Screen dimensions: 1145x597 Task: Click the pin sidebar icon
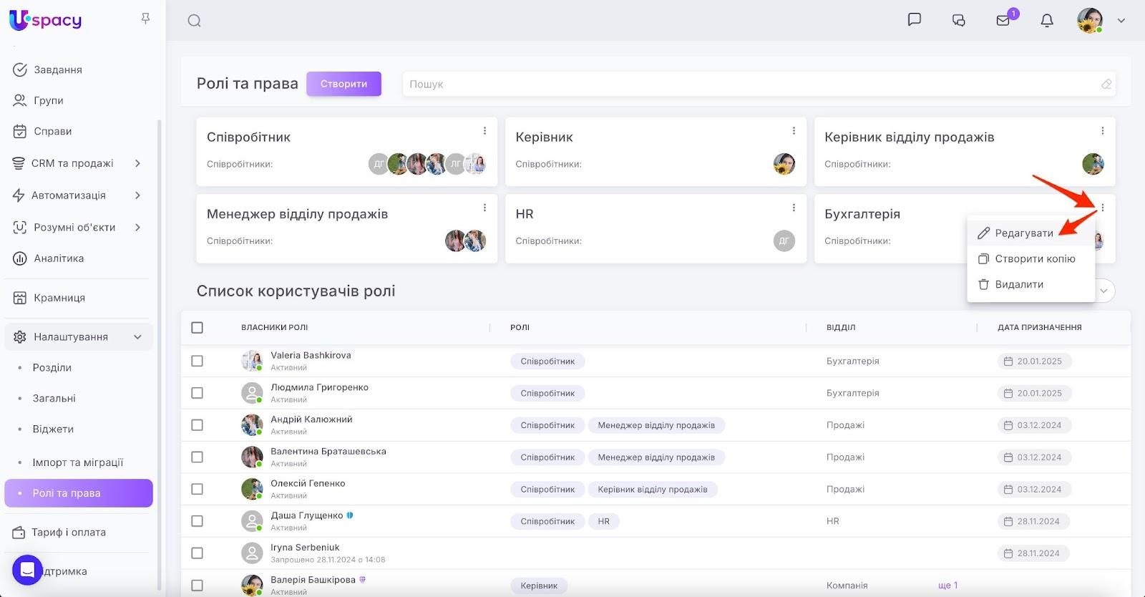(145, 19)
